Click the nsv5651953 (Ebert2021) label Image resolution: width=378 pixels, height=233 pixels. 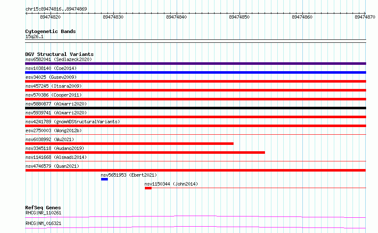[129, 175]
